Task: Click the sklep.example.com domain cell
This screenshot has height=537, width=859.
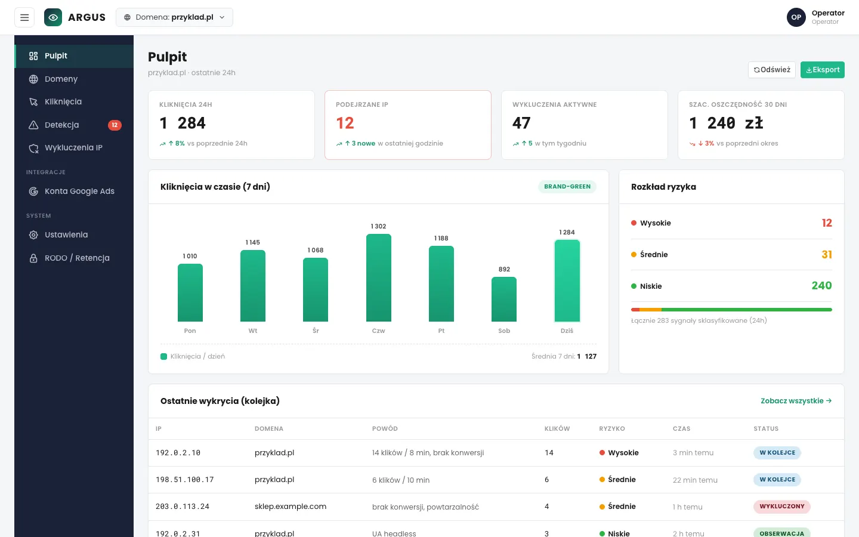Action: (x=291, y=507)
